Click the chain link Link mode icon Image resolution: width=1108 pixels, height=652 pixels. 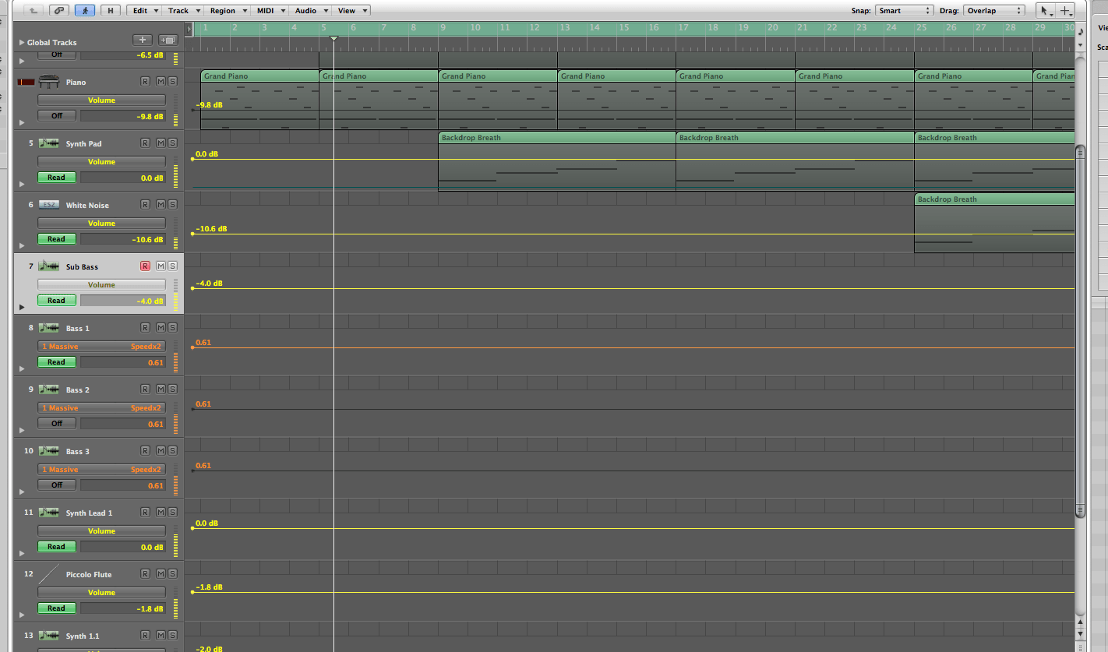pyautogui.click(x=58, y=10)
